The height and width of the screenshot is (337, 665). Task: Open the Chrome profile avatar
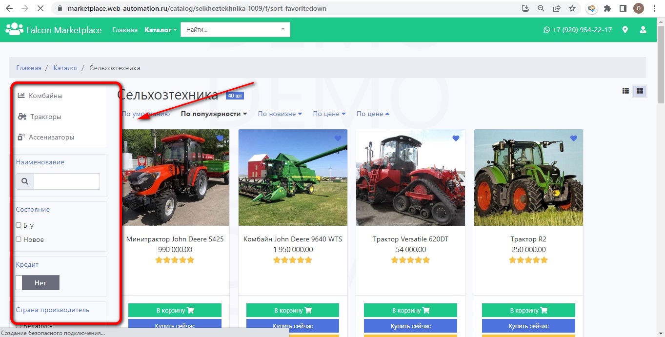click(x=638, y=8)
